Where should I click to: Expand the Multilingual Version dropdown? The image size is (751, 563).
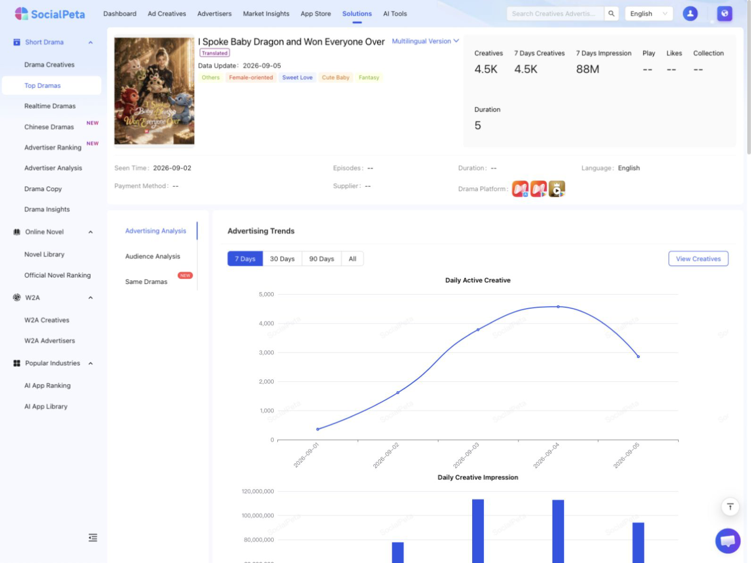pyautogui.click(x=425, y=41)
